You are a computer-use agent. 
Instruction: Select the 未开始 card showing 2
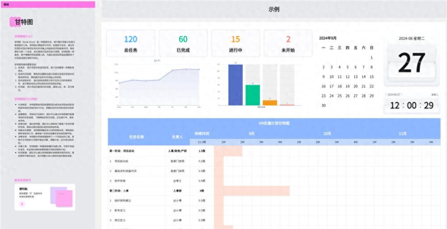pos(288,43)
